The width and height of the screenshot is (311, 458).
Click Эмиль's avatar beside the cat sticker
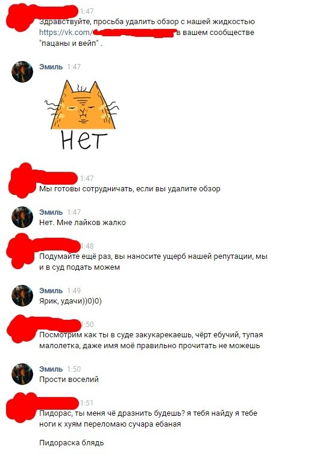[22, 72]
